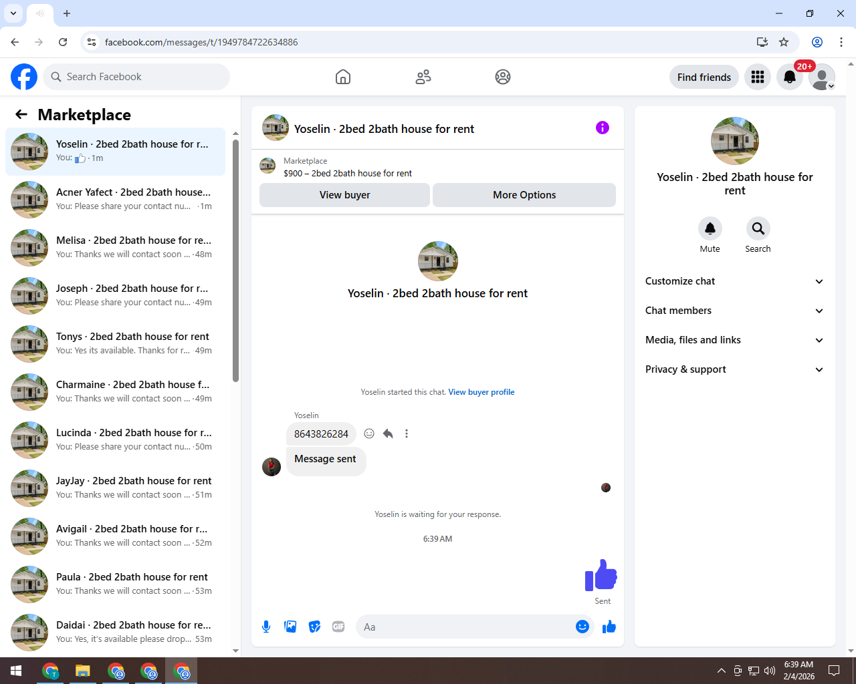
Task: Open the Groups icon in top navigation
Action: (503, 77)
